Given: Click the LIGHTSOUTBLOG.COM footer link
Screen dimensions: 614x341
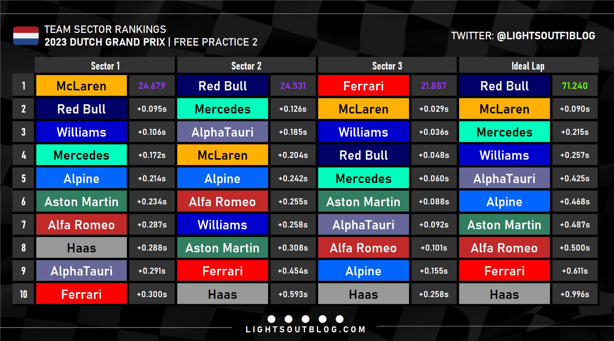Looking at the screenshot, I should pos(306,330).
